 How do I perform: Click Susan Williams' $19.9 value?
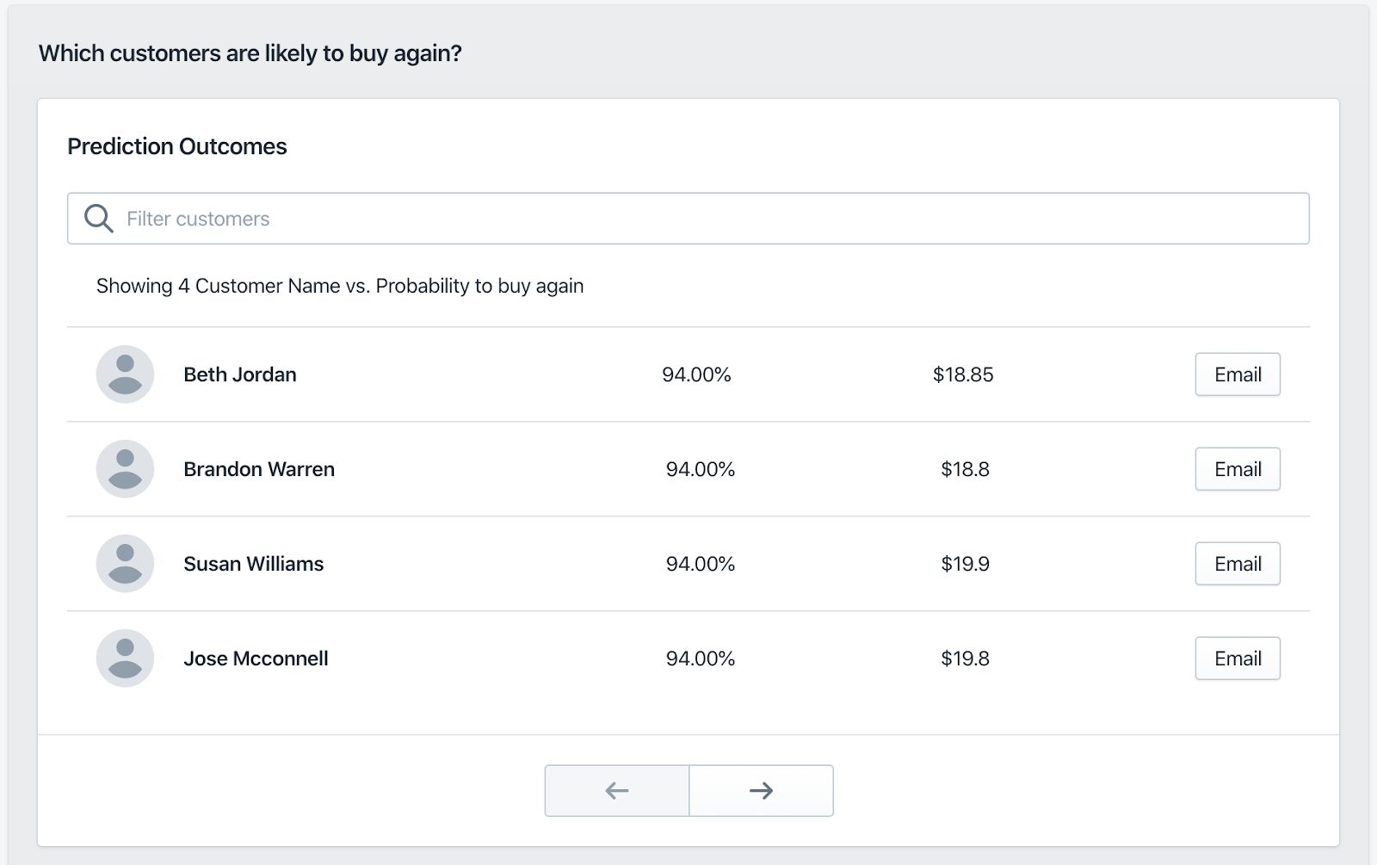pos(965,564)
